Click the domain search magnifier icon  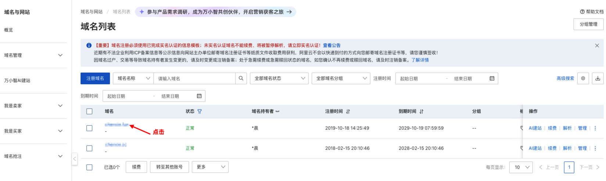click(241, 78)
